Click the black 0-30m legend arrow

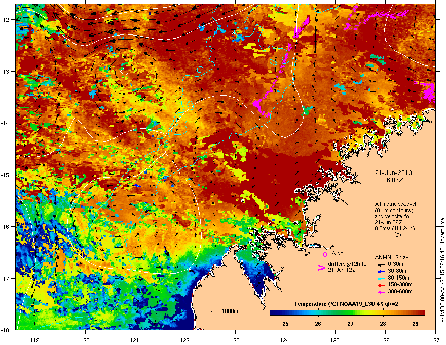pyautogui.click(x=381, y=264)
